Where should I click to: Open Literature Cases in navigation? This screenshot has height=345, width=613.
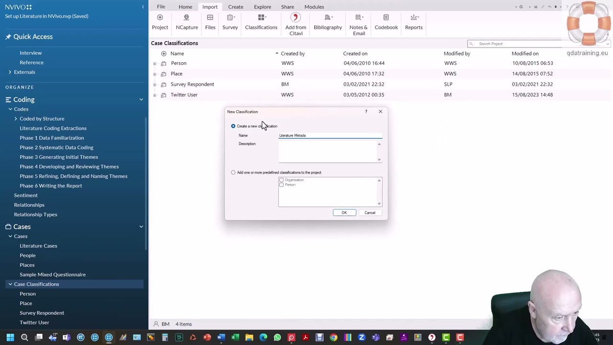(38, 246)
